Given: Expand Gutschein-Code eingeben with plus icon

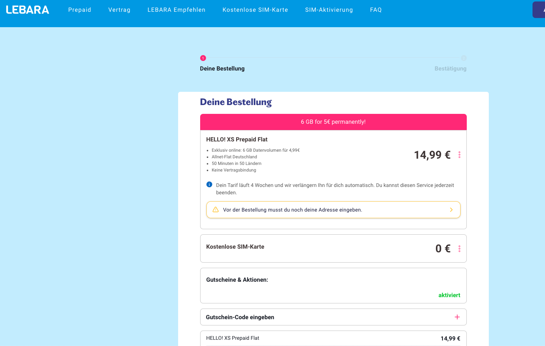Looking at the screenshot, I should (x=457, y=317).
